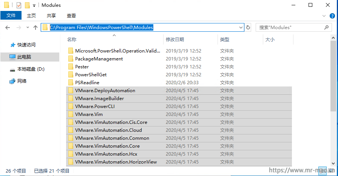Select PackageManagement folder
338x176 pixels.
pos(179,59)
